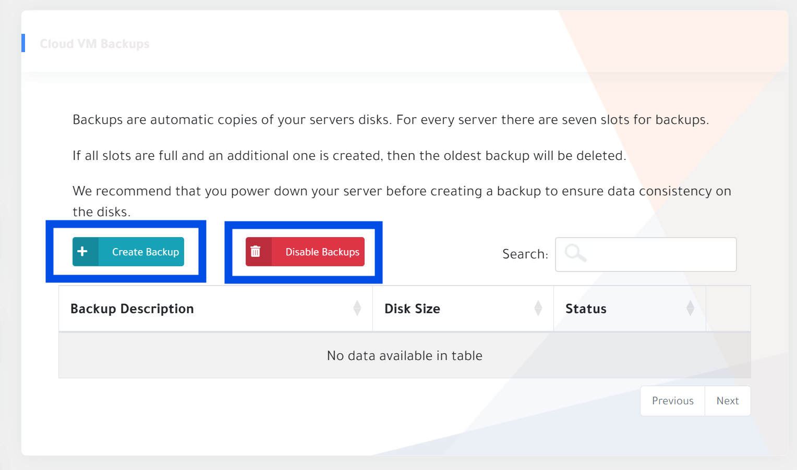Click sort arrows in Backup Description column
This screenshot has width=797, height=470.
coord(357,308)
